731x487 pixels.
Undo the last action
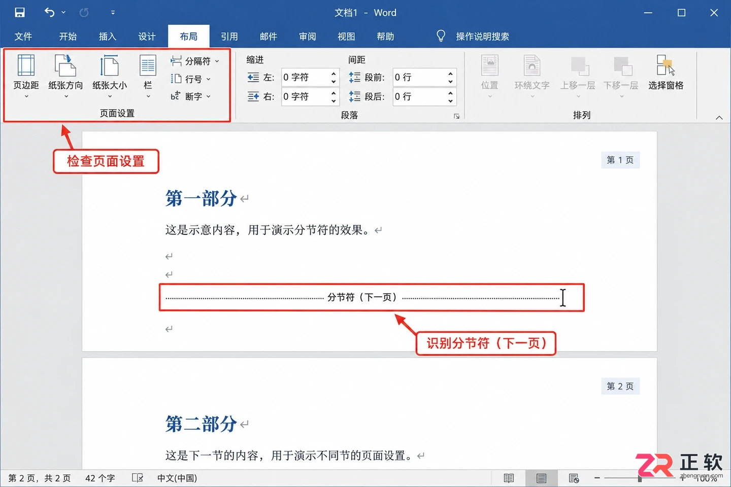coord(49,12)
